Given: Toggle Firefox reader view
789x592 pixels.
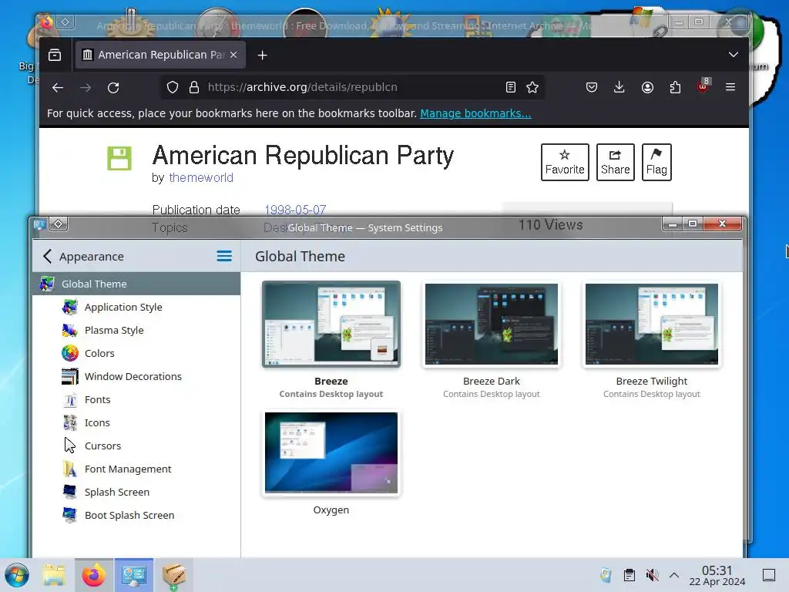Looking at the screenshot, I should coord(511,88).
